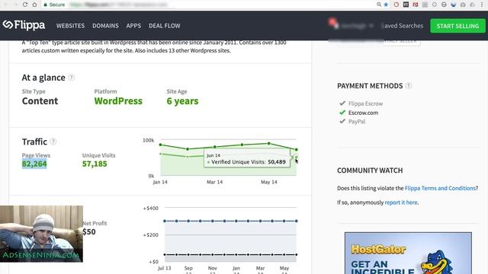Click the red circle extension icon
488x274 pixels.
tap(396, 5)
